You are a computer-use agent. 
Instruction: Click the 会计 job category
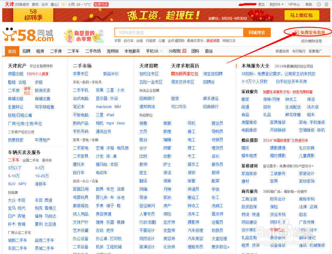[x=143, y=148]
